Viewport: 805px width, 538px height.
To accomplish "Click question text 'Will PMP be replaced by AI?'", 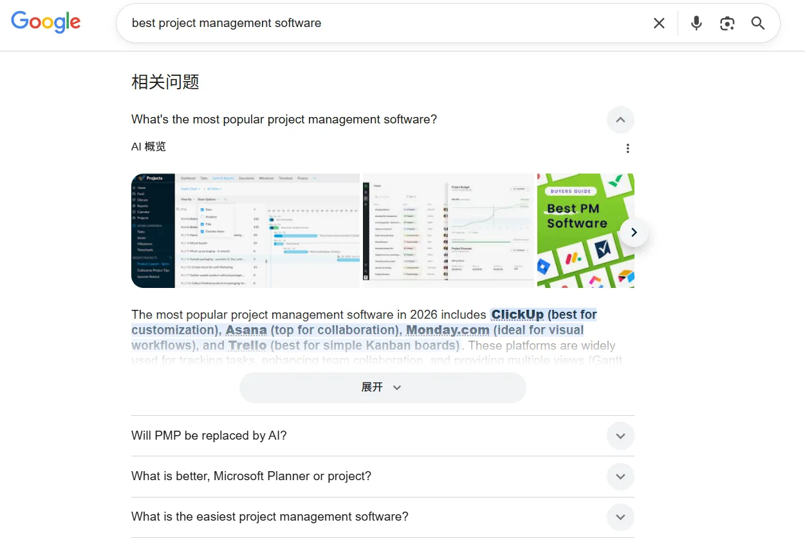I will click(209, 436).
